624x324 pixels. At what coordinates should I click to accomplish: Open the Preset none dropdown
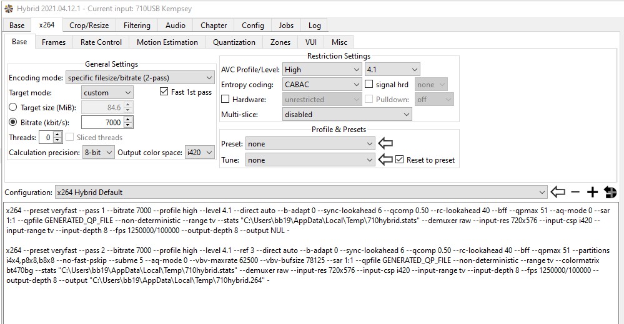[x=310, y=144]
